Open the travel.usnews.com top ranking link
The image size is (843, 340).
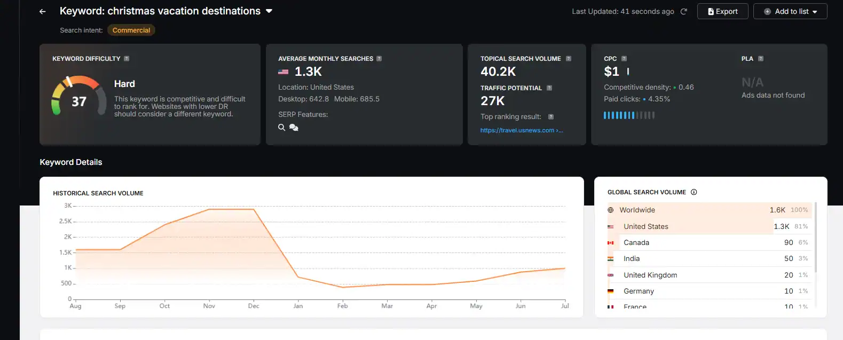pos(521,130)
